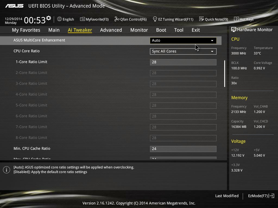Open date and time settings gear

point(49,18)
